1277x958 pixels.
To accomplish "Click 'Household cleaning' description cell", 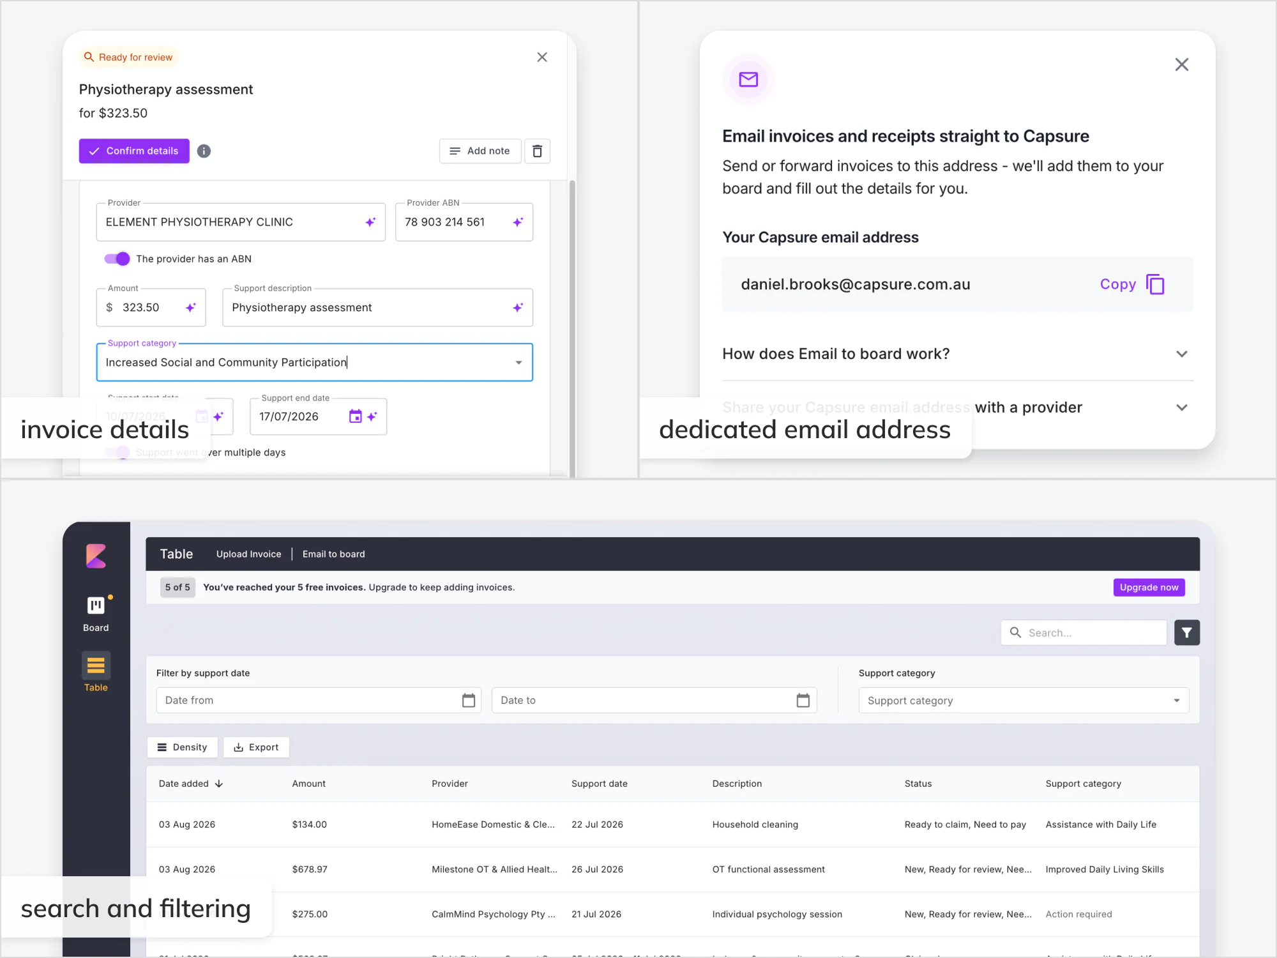I will [x=755, y=825].
